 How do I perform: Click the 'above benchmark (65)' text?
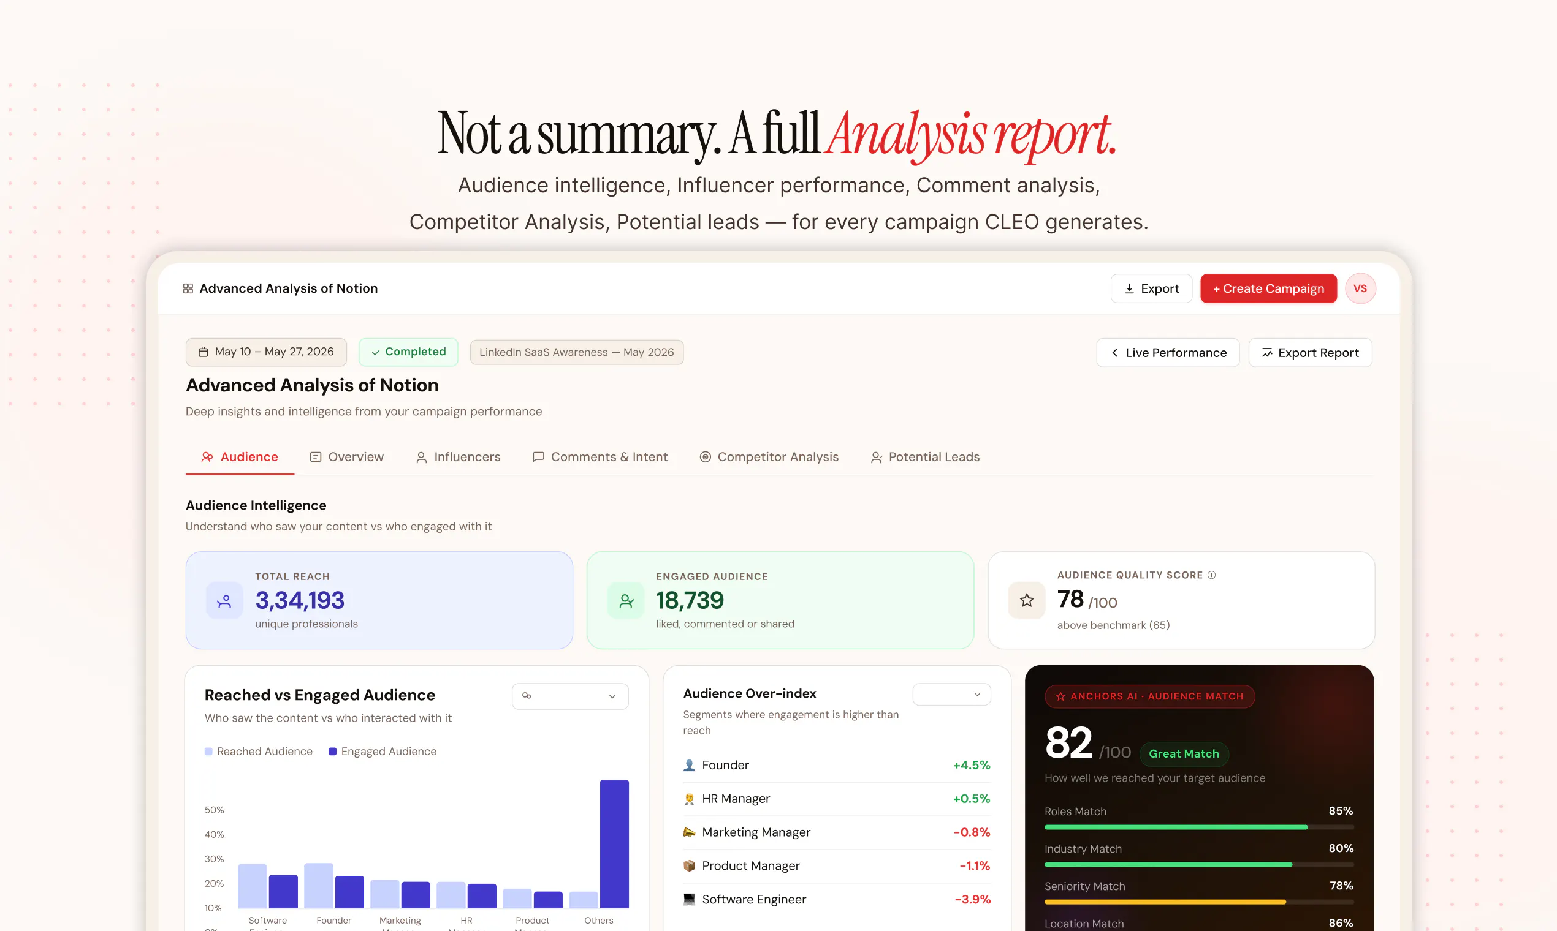point(1114,625)
